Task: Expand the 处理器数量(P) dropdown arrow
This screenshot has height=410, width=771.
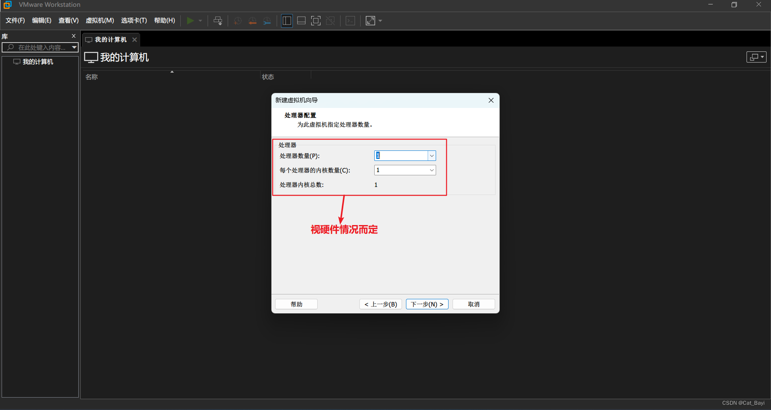Action: click(432, 156)
